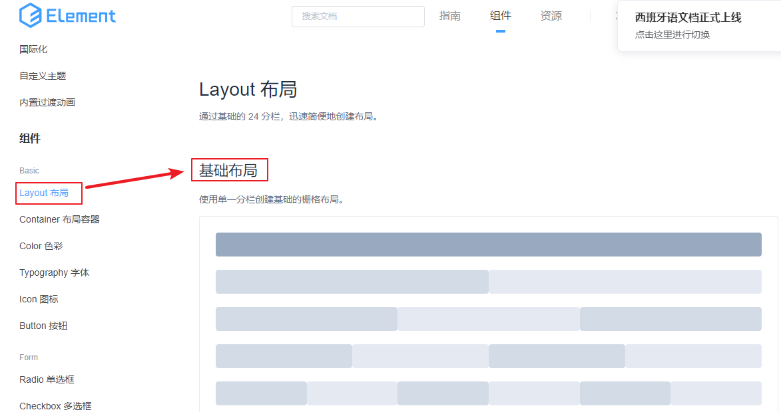Click the Layout 布局 page title
Screen dimensions: 781x412
click(248, 89)
